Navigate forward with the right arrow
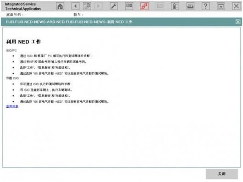The image size is (243, 182). 99,6
